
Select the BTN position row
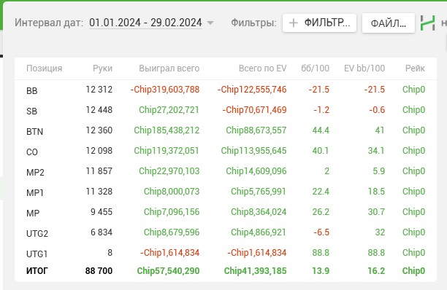[x=226, y=130]
